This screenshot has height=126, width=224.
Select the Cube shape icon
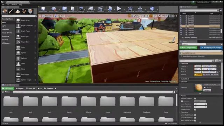click(x=18, y=47)
